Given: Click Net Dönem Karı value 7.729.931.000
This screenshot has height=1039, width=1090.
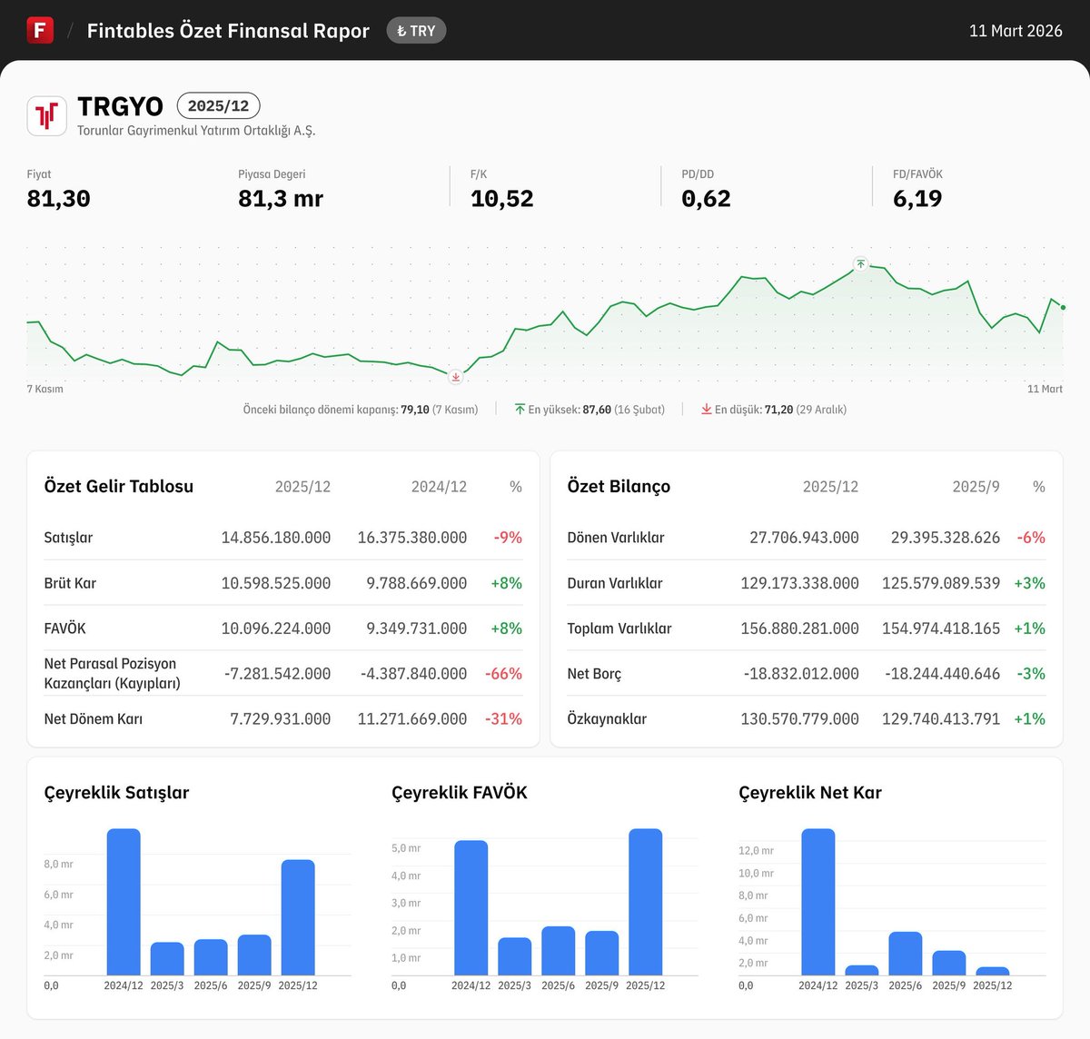Looking at the screenshot, I should coord(281,719).
